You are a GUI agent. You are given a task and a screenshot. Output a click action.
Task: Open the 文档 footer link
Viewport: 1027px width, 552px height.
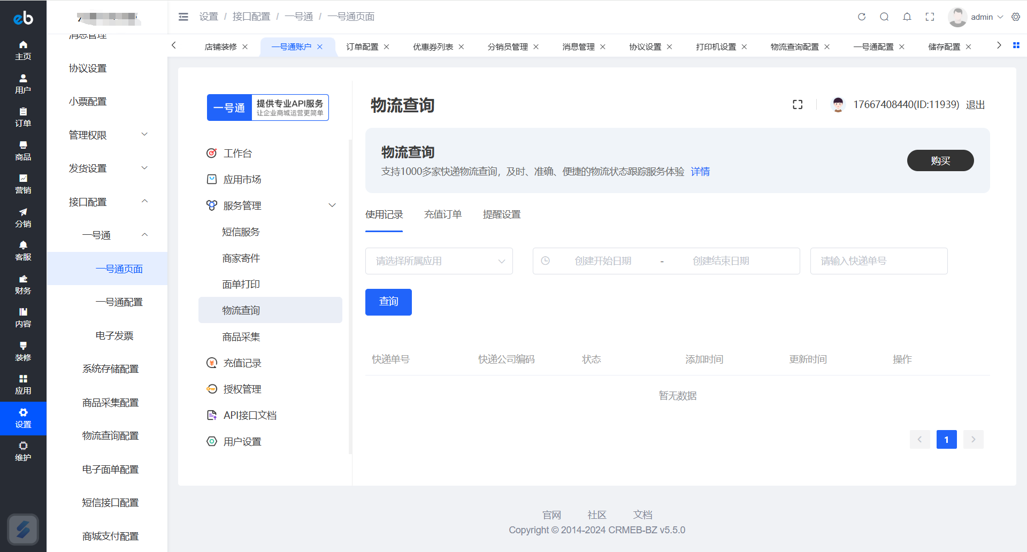click(642, 515)
